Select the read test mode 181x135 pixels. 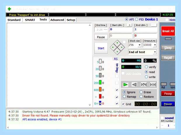tap(146, 72)
